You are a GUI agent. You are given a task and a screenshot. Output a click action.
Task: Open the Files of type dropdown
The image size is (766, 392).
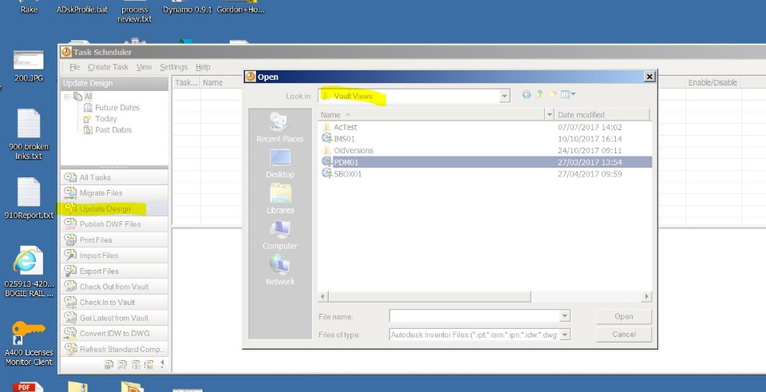coord(565,335)
